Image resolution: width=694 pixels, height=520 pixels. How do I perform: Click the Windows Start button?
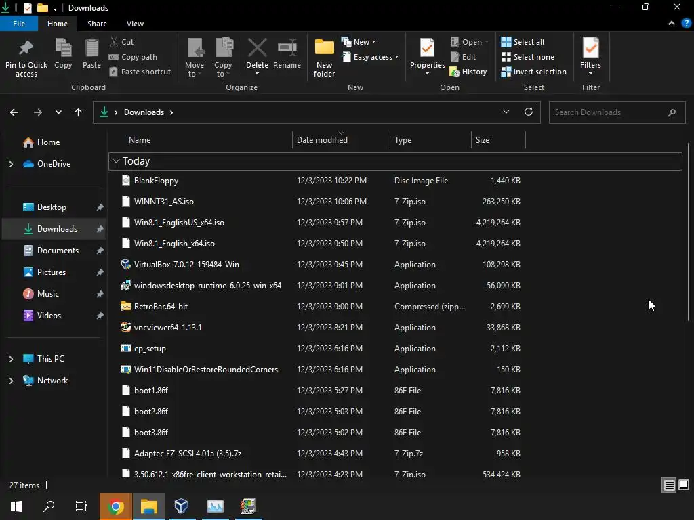pyautogui.click(x=16, y=506)
